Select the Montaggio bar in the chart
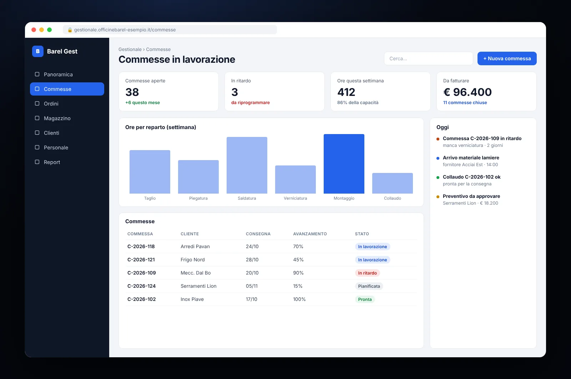Image resolution: width=571 pixels, height=379 pixels. (x=344, y=164)
